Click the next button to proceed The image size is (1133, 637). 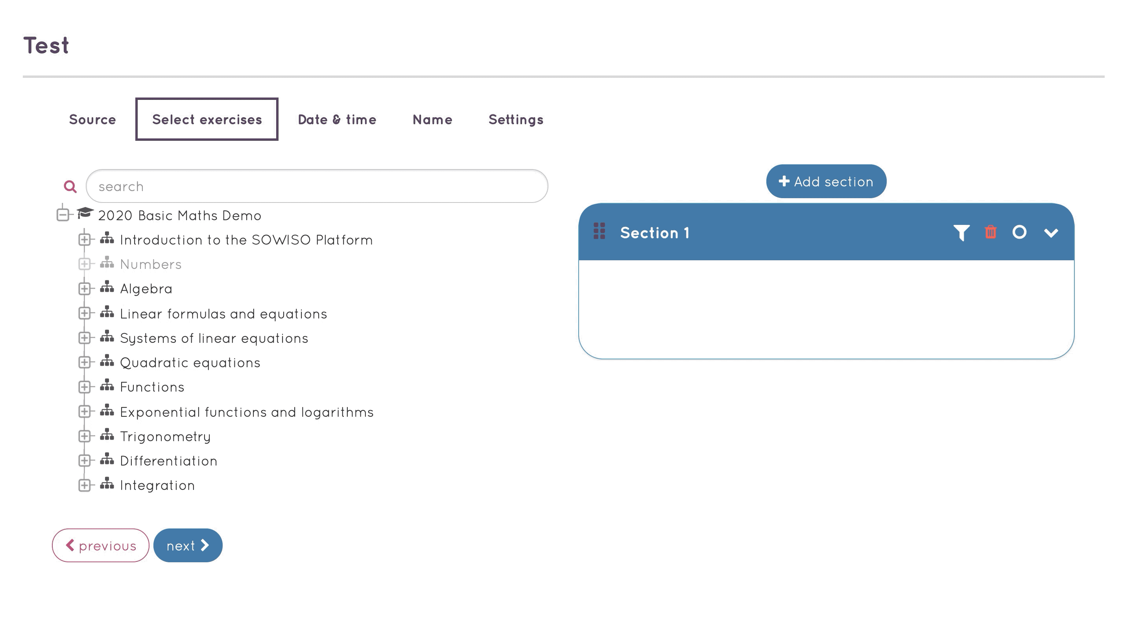point(188,545)
